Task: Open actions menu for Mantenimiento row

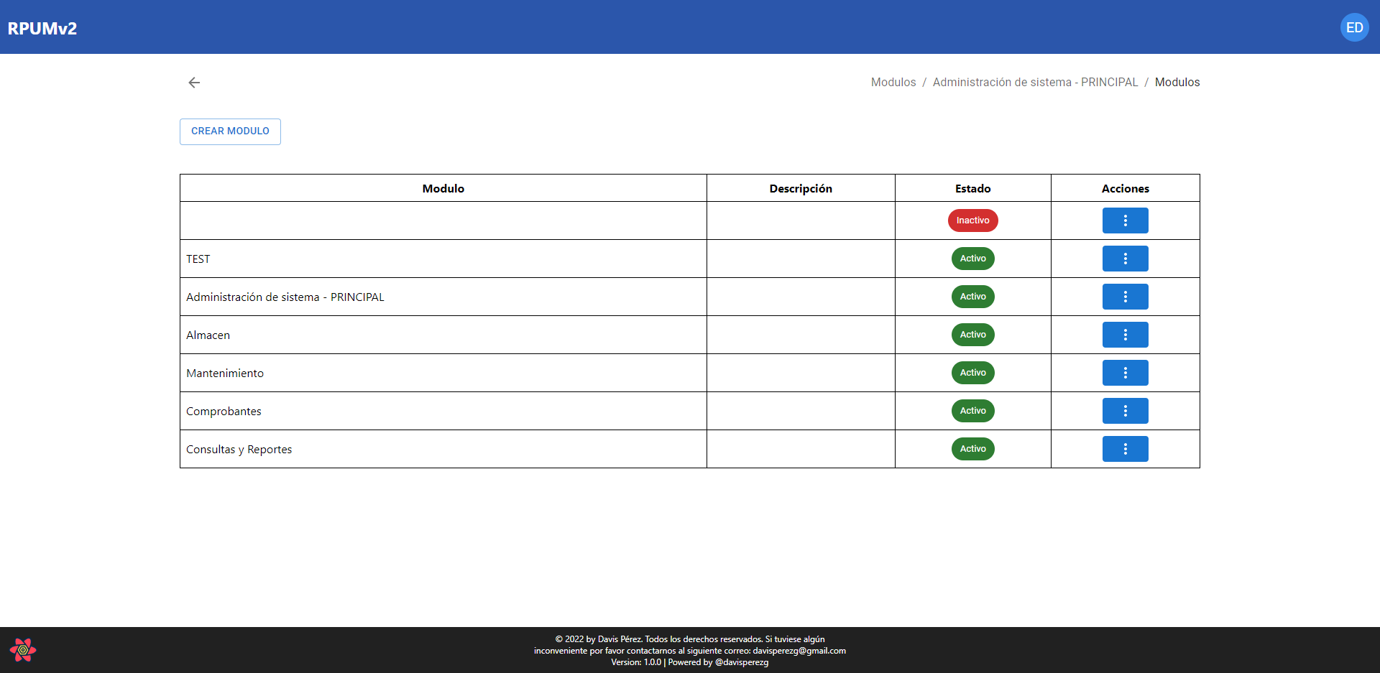Action: (1125, 373)
